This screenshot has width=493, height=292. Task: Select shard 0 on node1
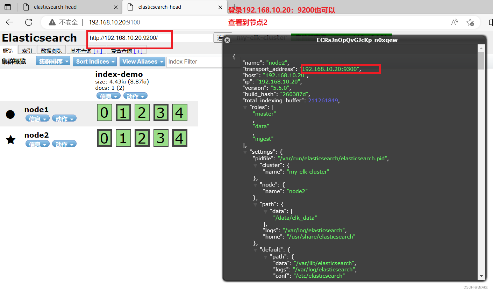point(104,113)
